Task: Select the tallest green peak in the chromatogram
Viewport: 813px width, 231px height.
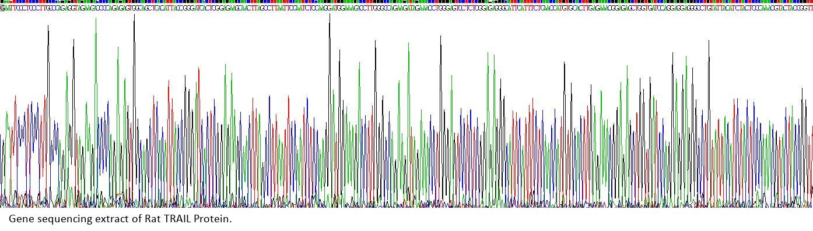Action: coord(96,111)
